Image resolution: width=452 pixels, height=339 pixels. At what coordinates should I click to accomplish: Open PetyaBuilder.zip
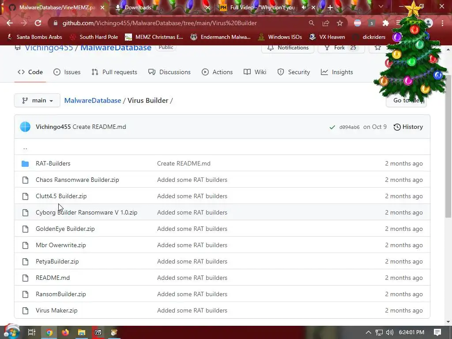(x=57, y=261)
